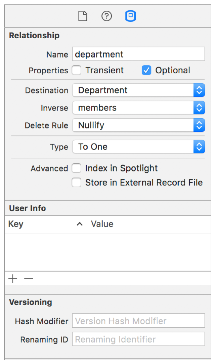Image resolution: width=215 pixels, height=364 pixels.
Task: Open the File inspector tab icon
Action: point(83,16)
